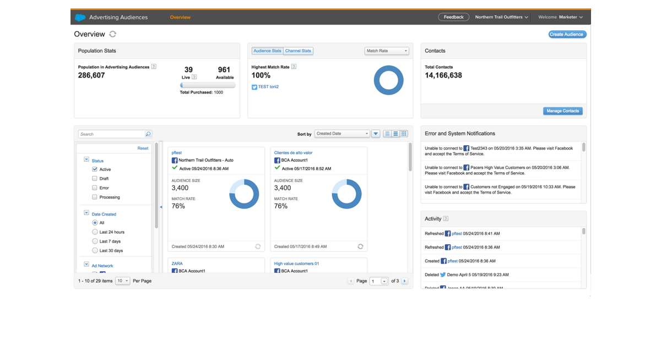This screenshot has height=352, width=661.
Task: Open help icon next to Activity
Action: (446, 219)
